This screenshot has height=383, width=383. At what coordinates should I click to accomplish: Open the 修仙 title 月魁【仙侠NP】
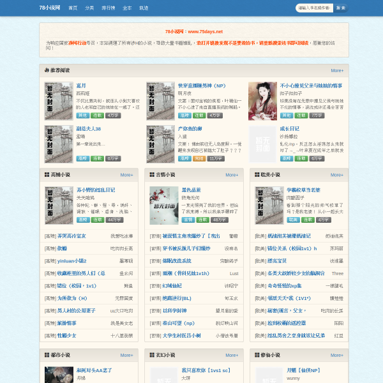coord(303,370)
